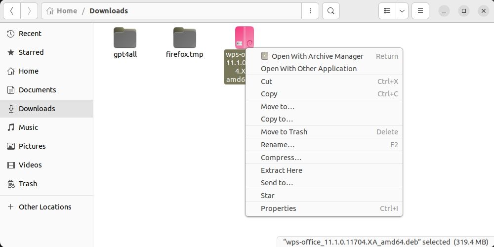Open the hamburger main menu
494x247 pixels.
click(420, 11)
